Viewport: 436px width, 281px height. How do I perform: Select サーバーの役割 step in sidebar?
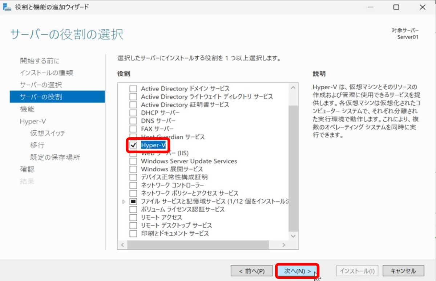[x=57, y=97]
